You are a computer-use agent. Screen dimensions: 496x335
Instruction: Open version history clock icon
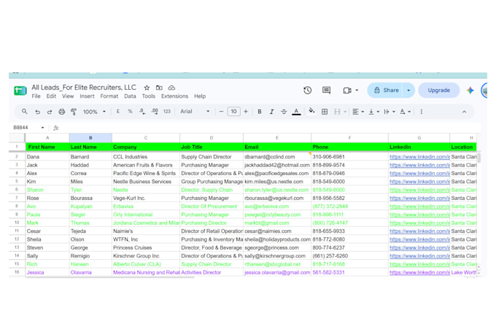click(308, 91)
